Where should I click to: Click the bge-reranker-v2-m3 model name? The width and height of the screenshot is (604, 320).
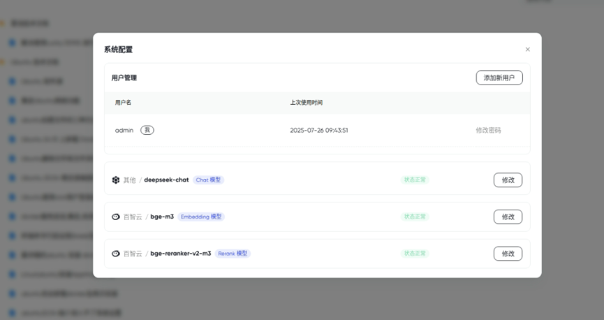(x=181, y=254)
